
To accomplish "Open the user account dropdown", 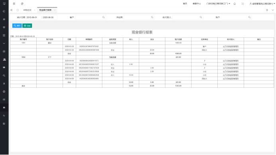I will click(262, 4).
